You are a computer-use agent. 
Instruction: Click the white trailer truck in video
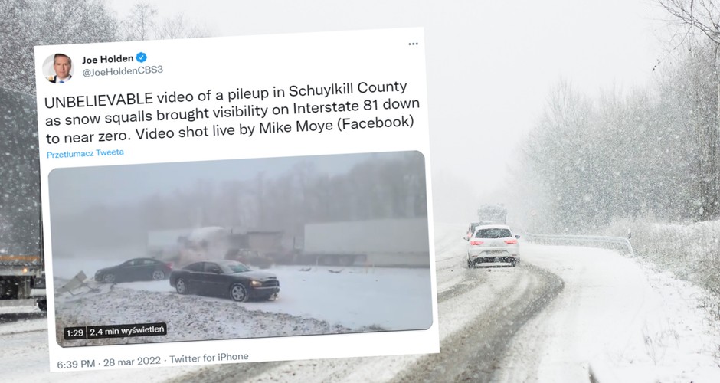pos(366,242)
